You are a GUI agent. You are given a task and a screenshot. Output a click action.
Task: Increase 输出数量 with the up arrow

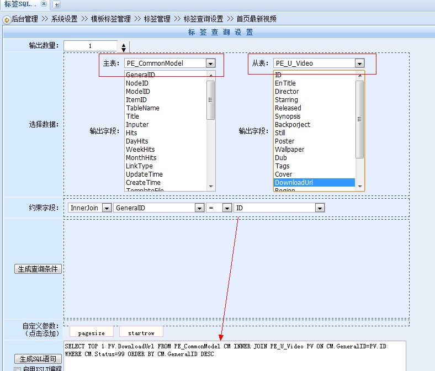click(x=124, y=45)
